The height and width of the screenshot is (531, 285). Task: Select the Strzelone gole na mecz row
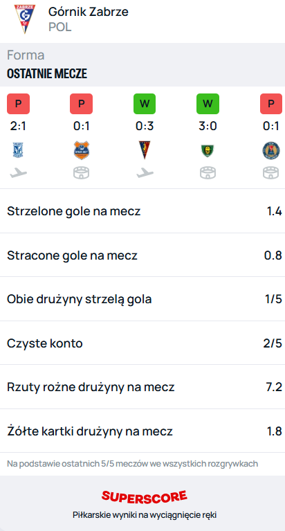(142, 211)
